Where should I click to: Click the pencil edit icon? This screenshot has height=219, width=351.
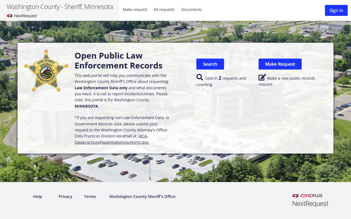point(262,77)
